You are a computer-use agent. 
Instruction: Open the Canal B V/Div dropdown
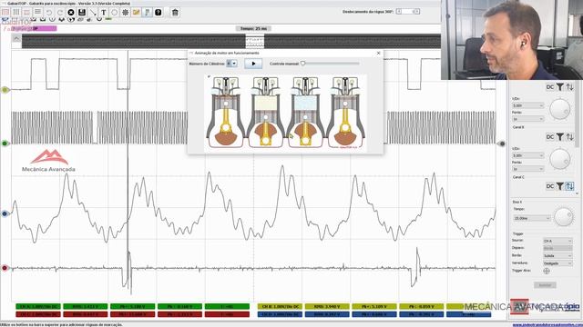click(528, 155)
